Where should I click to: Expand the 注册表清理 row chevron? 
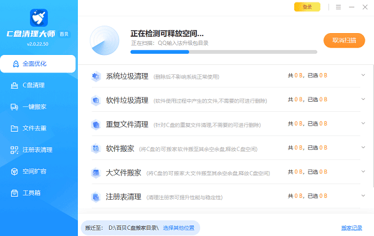coord(363,195)
